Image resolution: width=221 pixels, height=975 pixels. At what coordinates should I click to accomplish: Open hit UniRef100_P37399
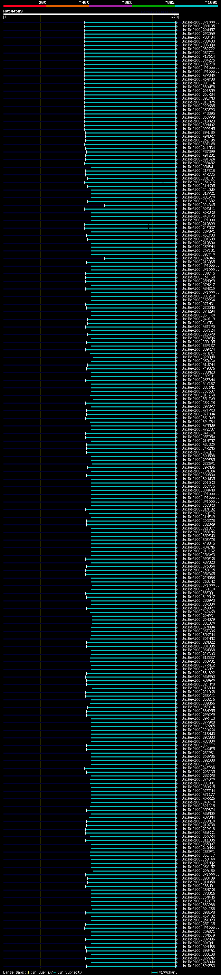[198, 152]
